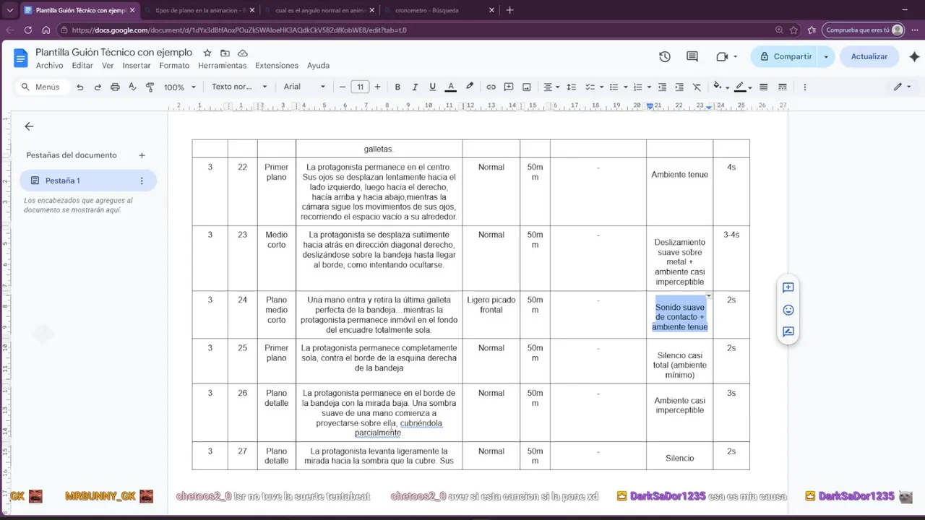Switch to the cronometro - Búsqueda browser tab
Image resolution: width=925 pixels, height=520 pixels.
tap(440, 10)
